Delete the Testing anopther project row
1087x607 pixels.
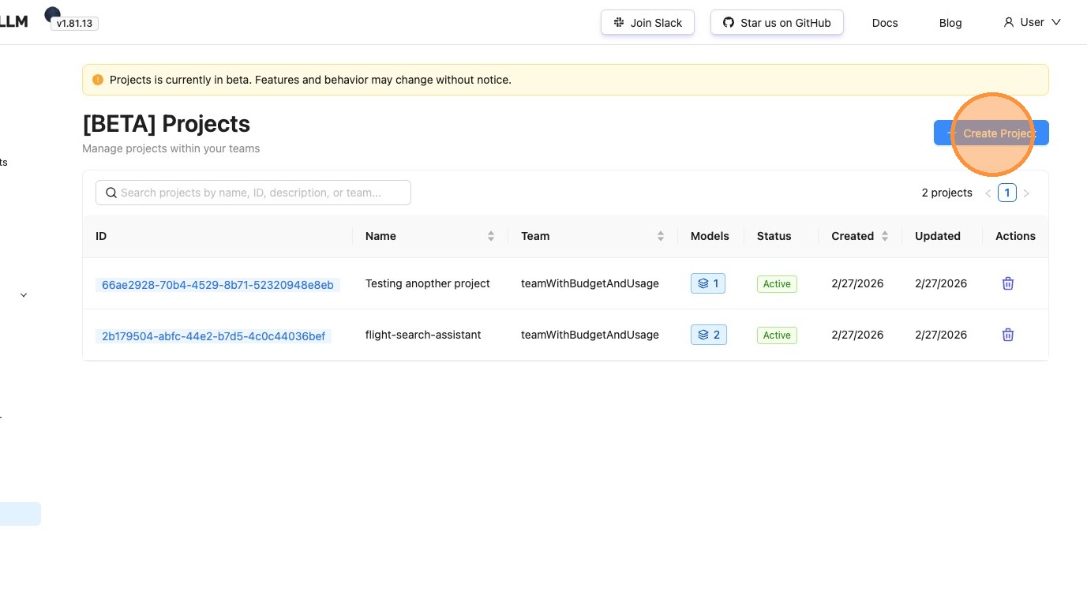[x=1007, y=283]
